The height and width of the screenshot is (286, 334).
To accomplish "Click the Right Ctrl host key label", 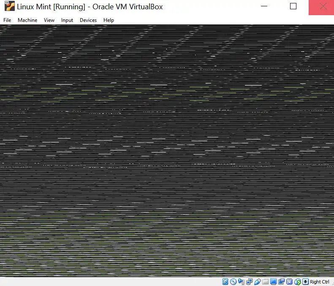I will [320, 282].
